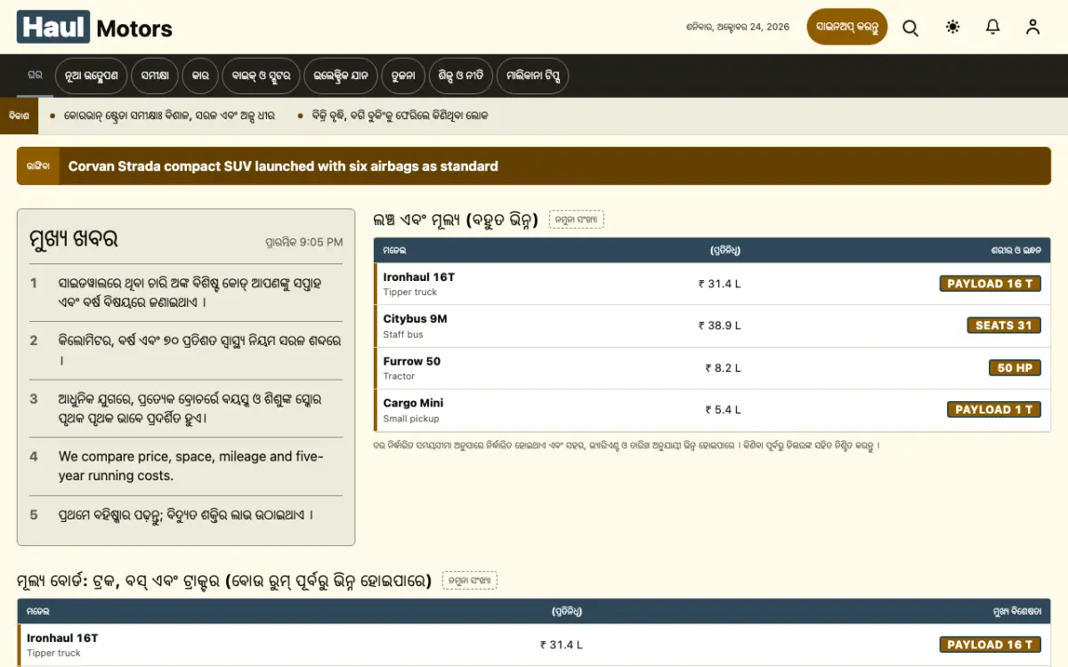Screen dimensions: 1068x667
Task: Open top story 5 starting with ପ୍ରଥମେ
Action: (x=186, y=515)
